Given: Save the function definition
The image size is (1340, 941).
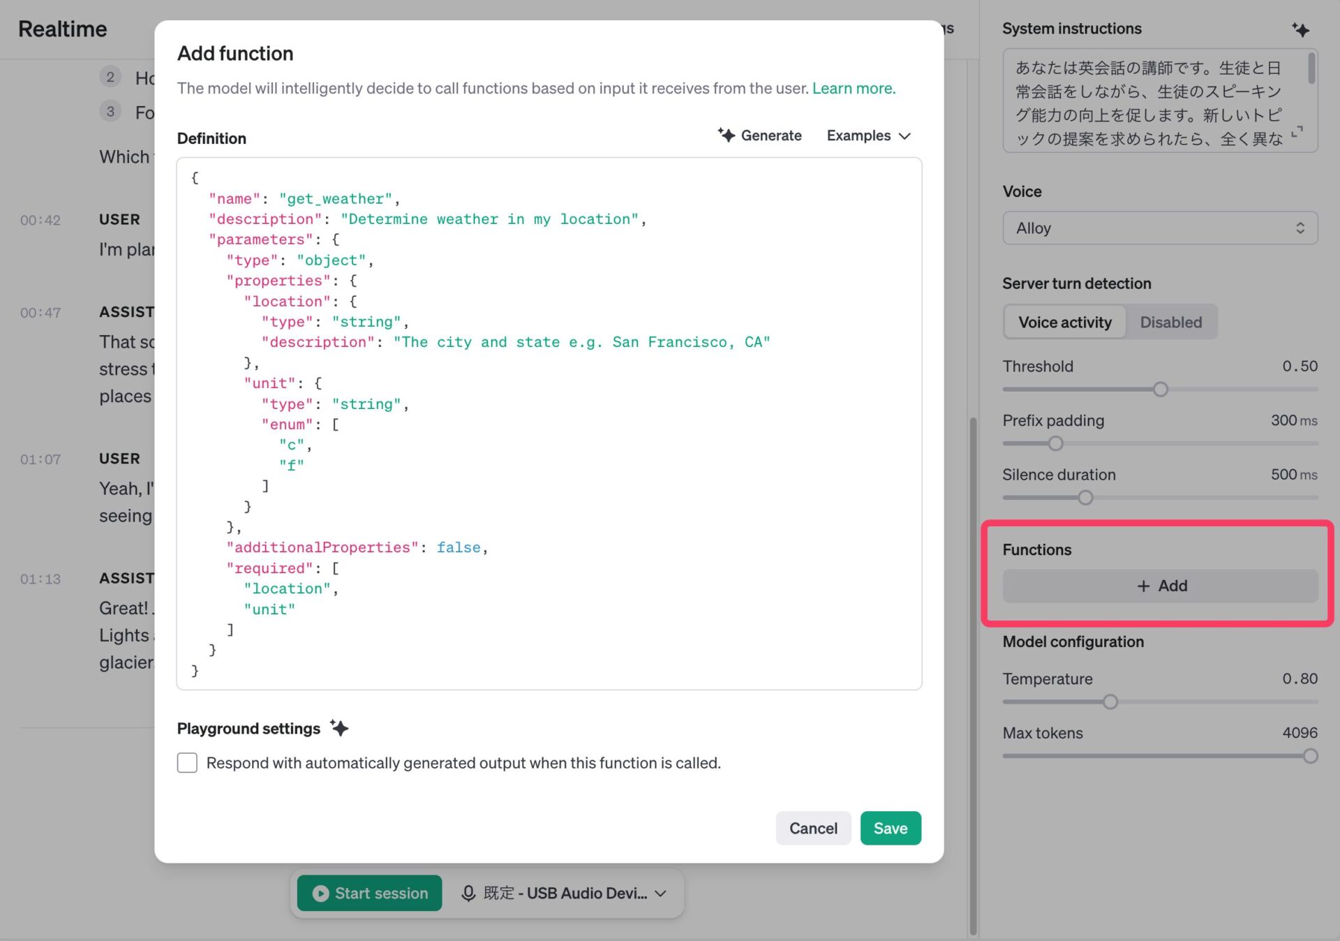Looking at the screenshot, I should coord(890,828).
